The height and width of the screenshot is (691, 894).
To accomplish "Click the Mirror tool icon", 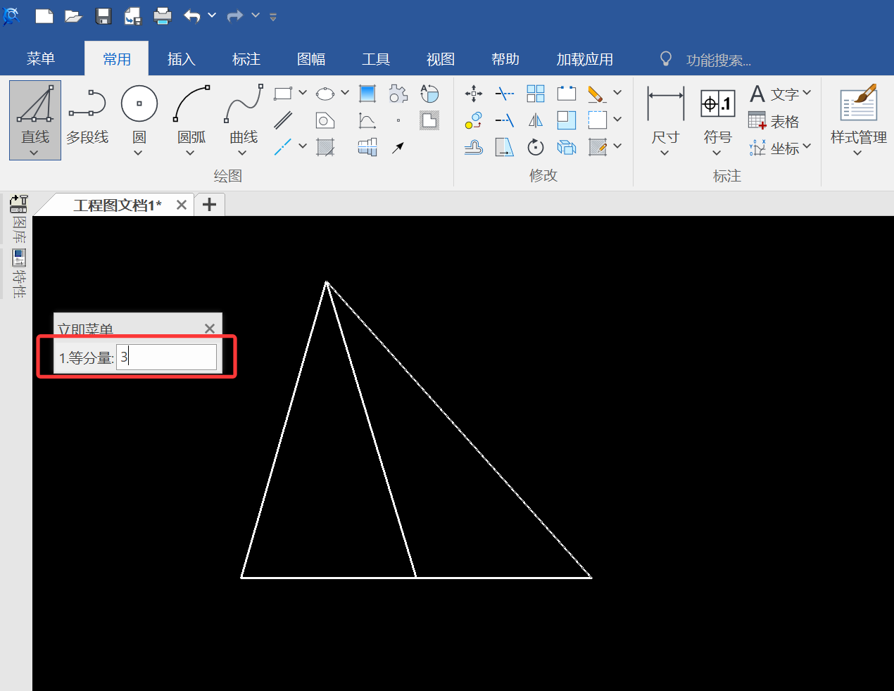I will [536, 120].
